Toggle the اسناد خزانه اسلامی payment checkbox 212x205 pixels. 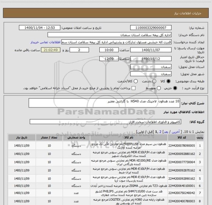pos(134,88)
